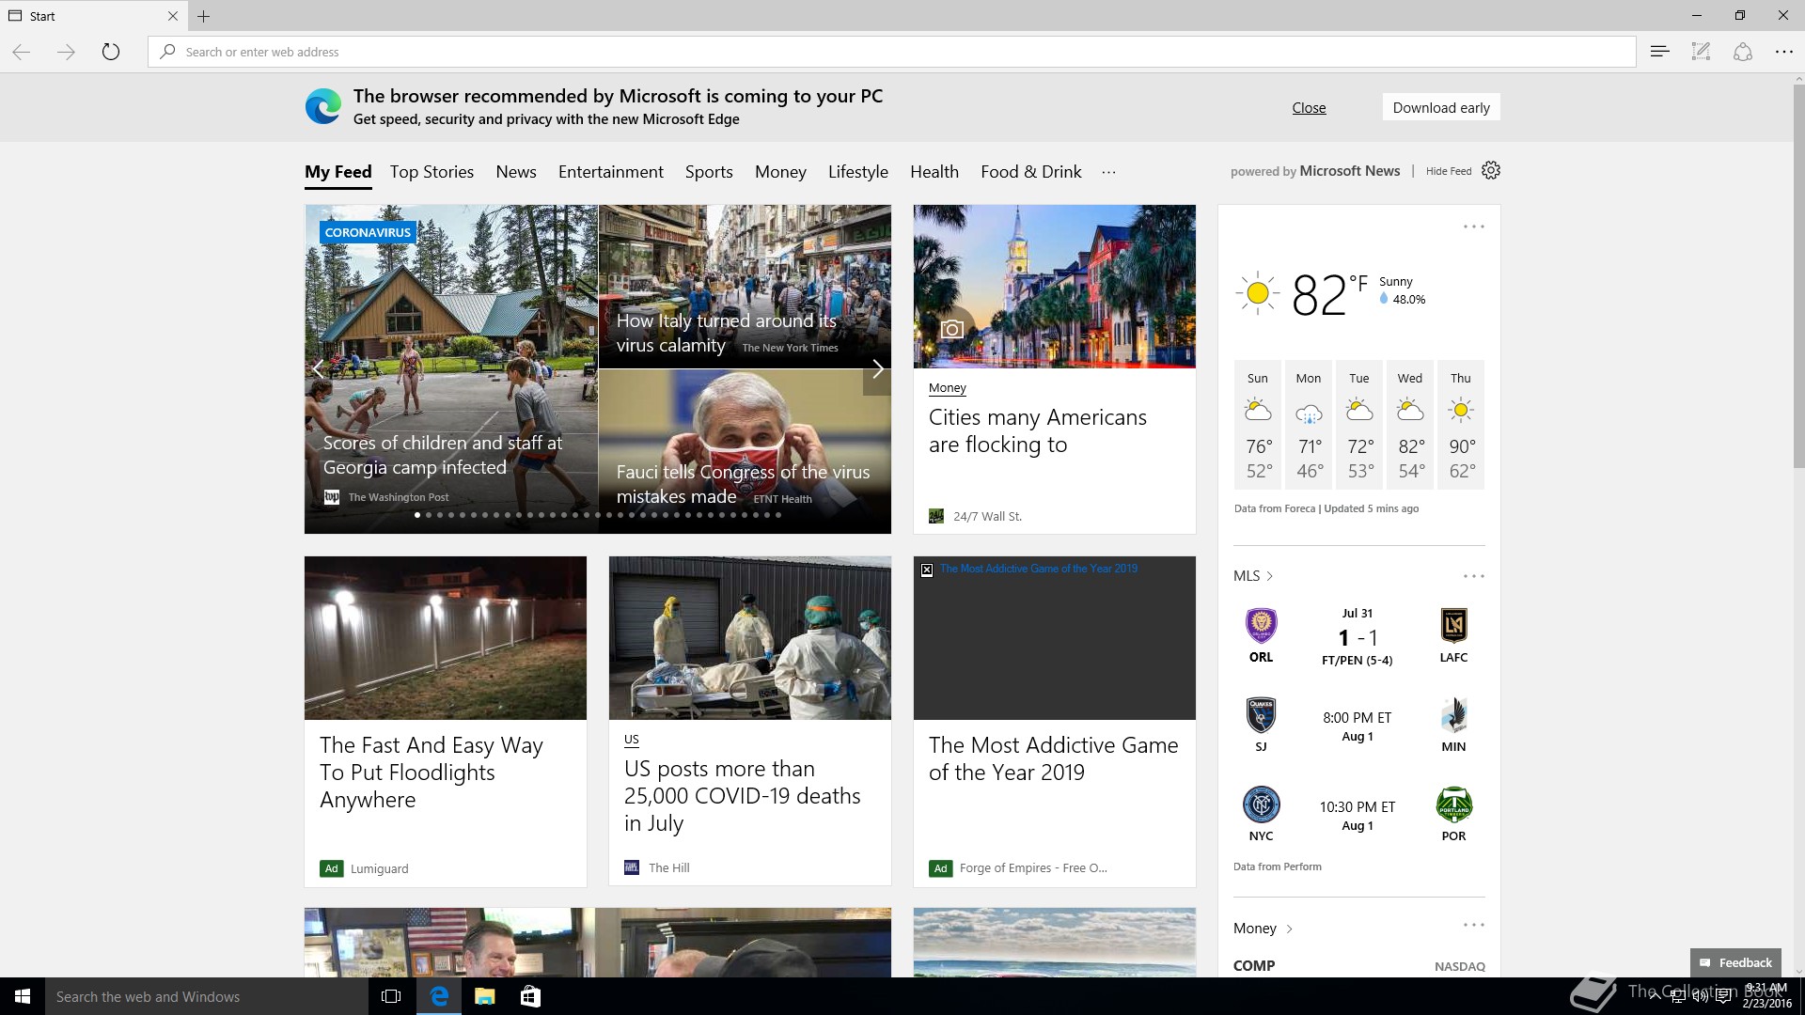Open the More actions ellipsis menu
Viewport: 1805px width, 1015px height.
1784,52
